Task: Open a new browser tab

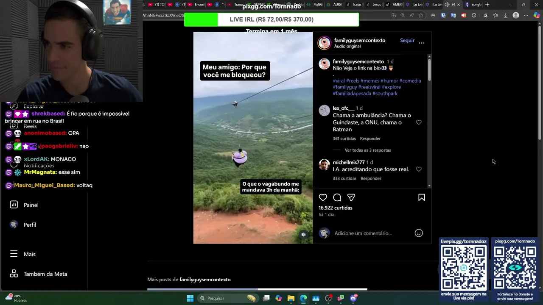Action: point(487,5)
